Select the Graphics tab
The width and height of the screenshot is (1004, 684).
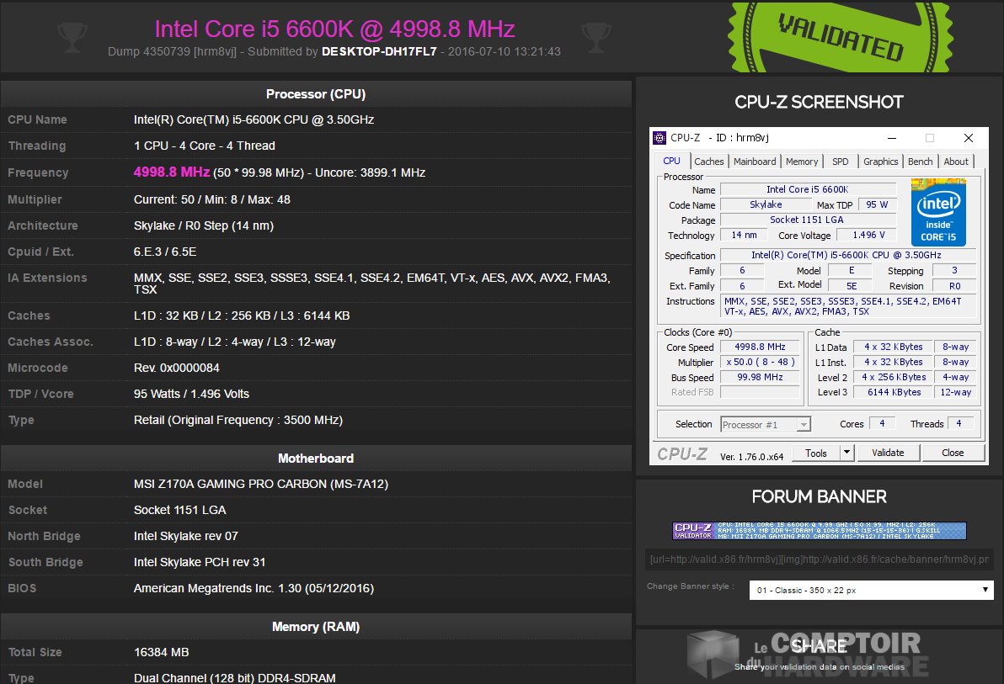pos(880,162)
